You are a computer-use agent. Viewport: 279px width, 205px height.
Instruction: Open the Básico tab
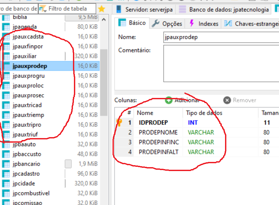132,23
